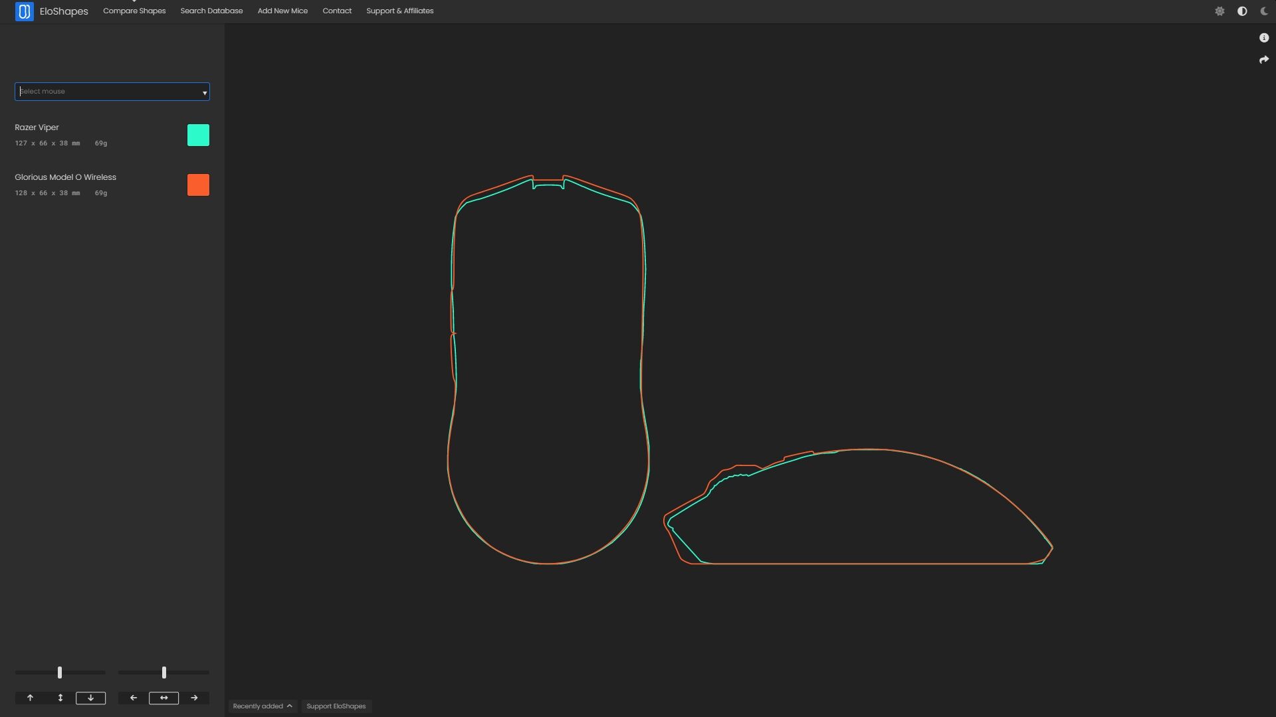
Task: Open Support & Affiliates page
Action: [x=399, y=11]
